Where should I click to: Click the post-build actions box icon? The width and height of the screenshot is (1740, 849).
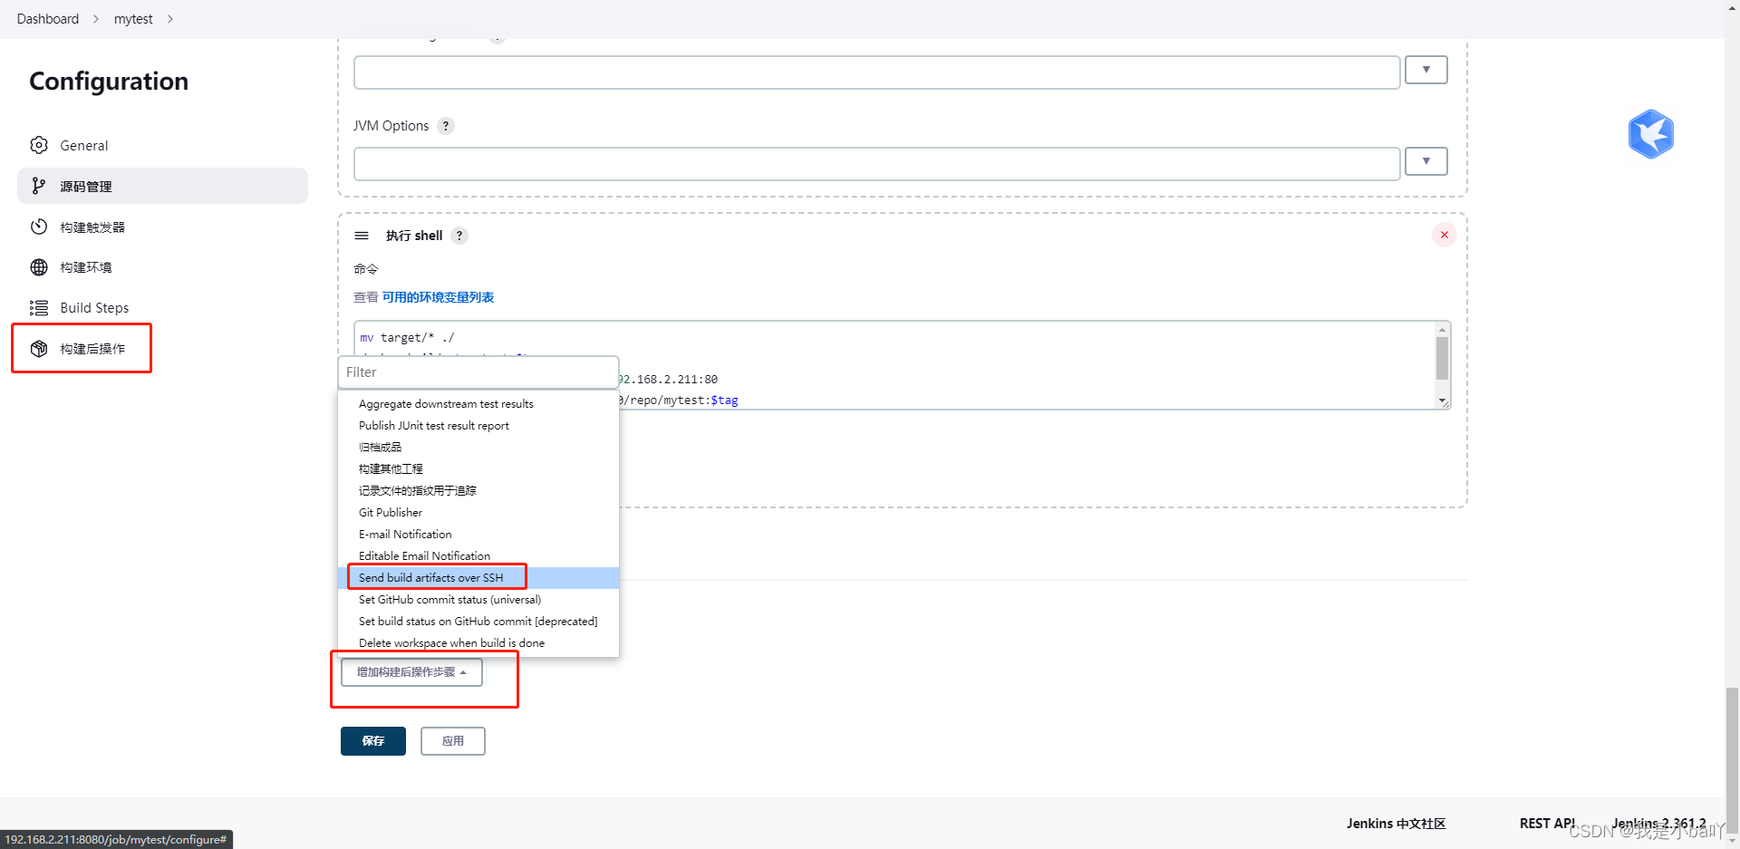tap(39, 349)
